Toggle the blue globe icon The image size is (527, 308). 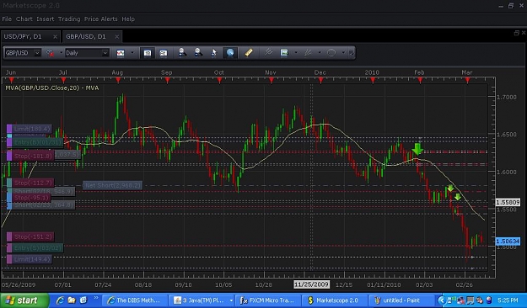click(x=230, y=53)
